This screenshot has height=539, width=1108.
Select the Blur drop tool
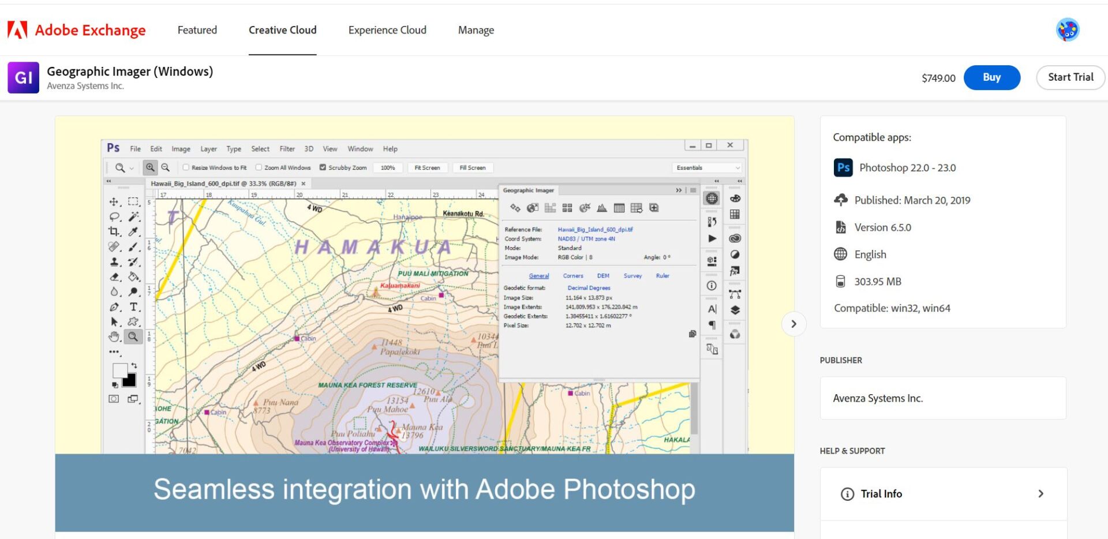click(x=114, y=291)
